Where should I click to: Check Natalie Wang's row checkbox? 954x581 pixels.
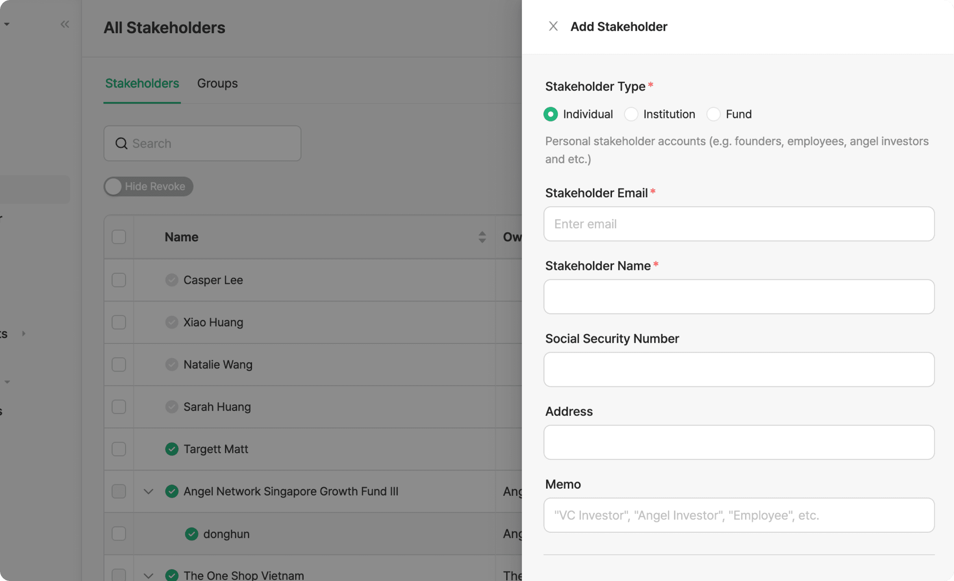coord(118,364)
